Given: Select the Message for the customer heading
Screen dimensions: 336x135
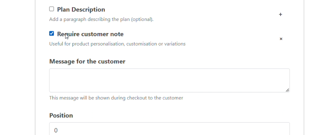Looking at the screenshot, I should (x=87, y=61).
